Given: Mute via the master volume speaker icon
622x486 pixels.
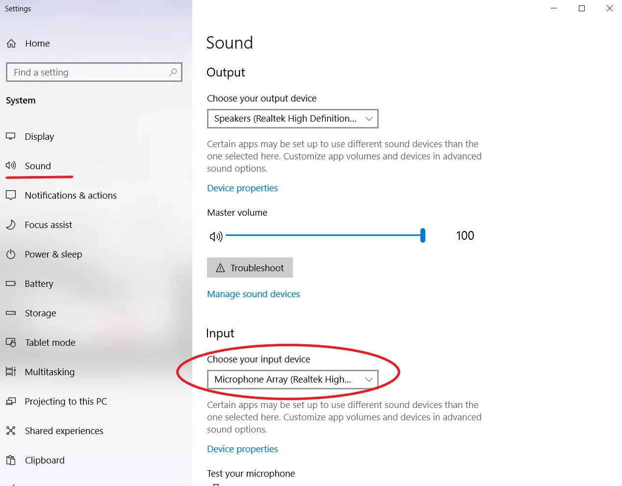Looking at the screenshot, I should (216, 236).
